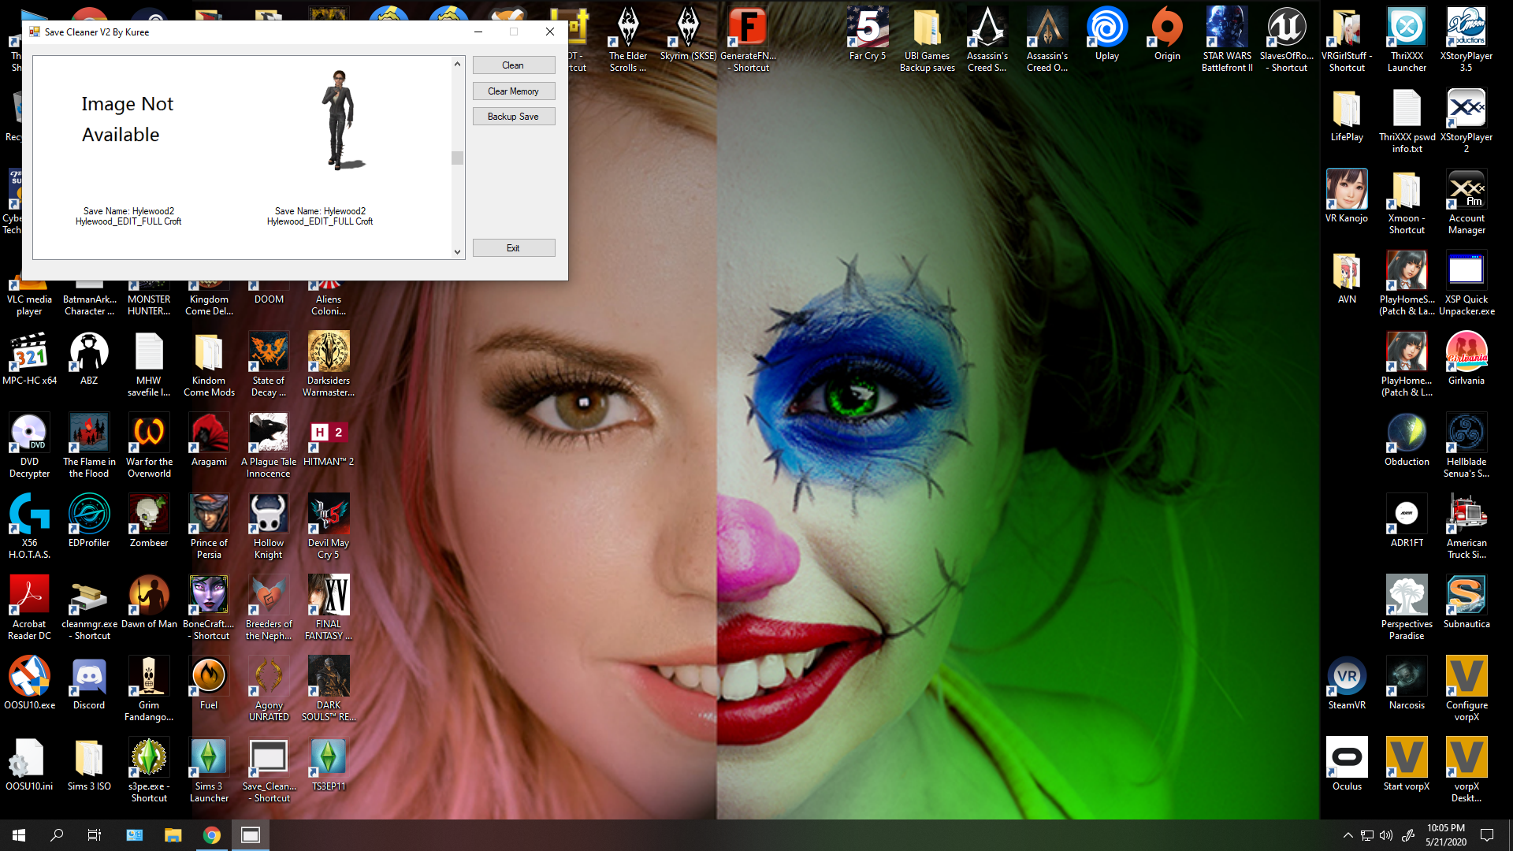Click the Clear Memory button
Image resolution: width=1513 pixels, height=851 pixels.
(514, 91)
